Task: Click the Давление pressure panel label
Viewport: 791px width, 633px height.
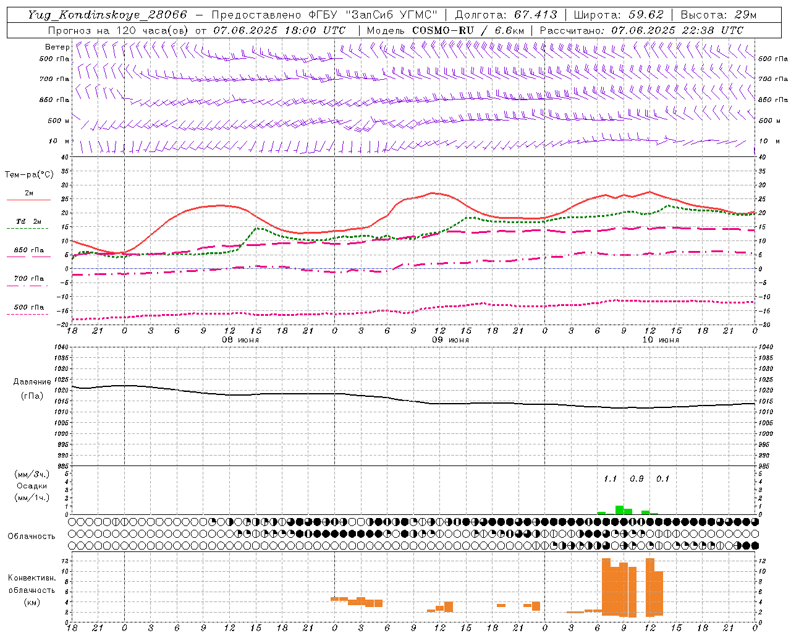Action: [x=32, y=382]
